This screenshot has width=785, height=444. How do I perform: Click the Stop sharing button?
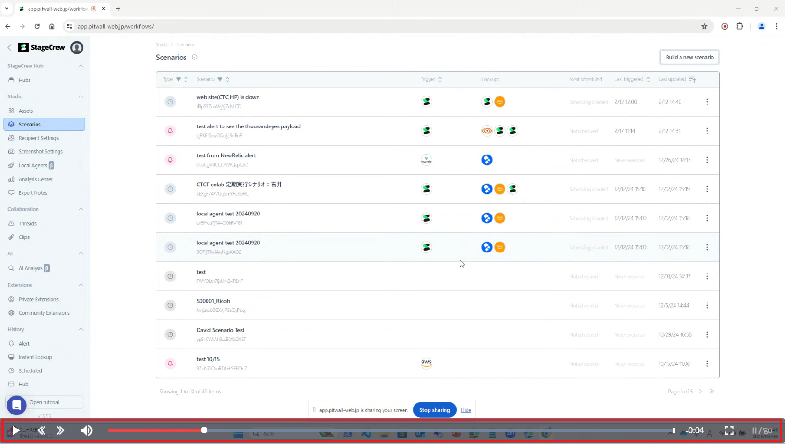pos(434,410)
